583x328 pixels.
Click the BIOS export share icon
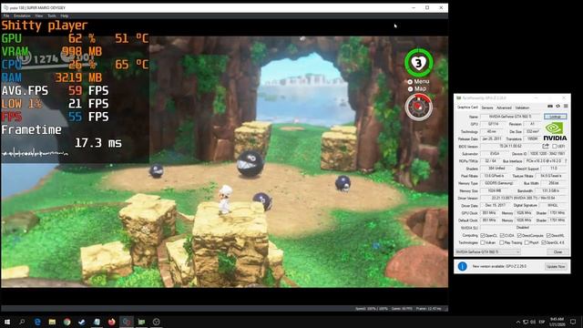point(546,146)
